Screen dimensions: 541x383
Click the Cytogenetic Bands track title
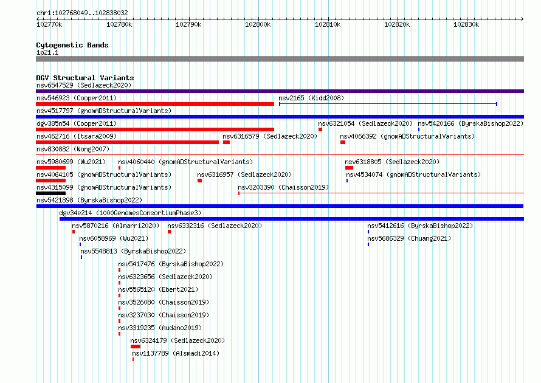click(x=72, y=45)
